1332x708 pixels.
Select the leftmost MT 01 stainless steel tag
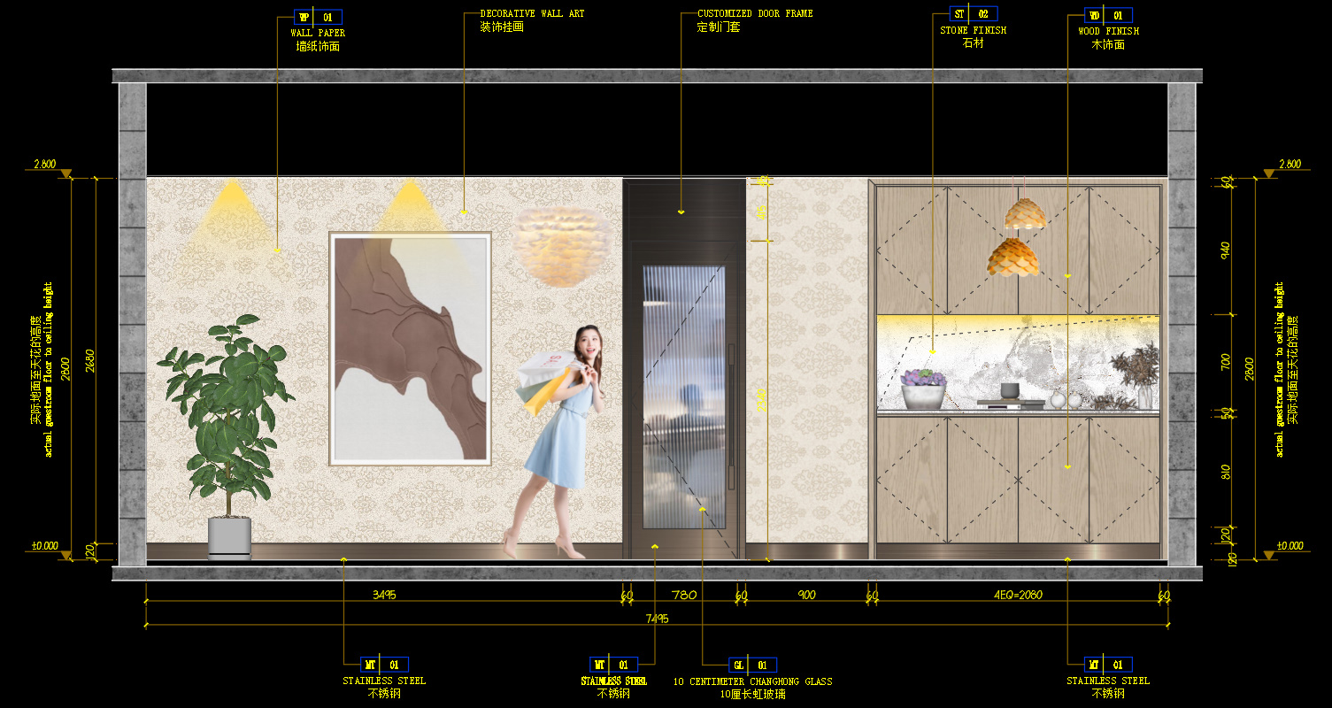point(384,665)
